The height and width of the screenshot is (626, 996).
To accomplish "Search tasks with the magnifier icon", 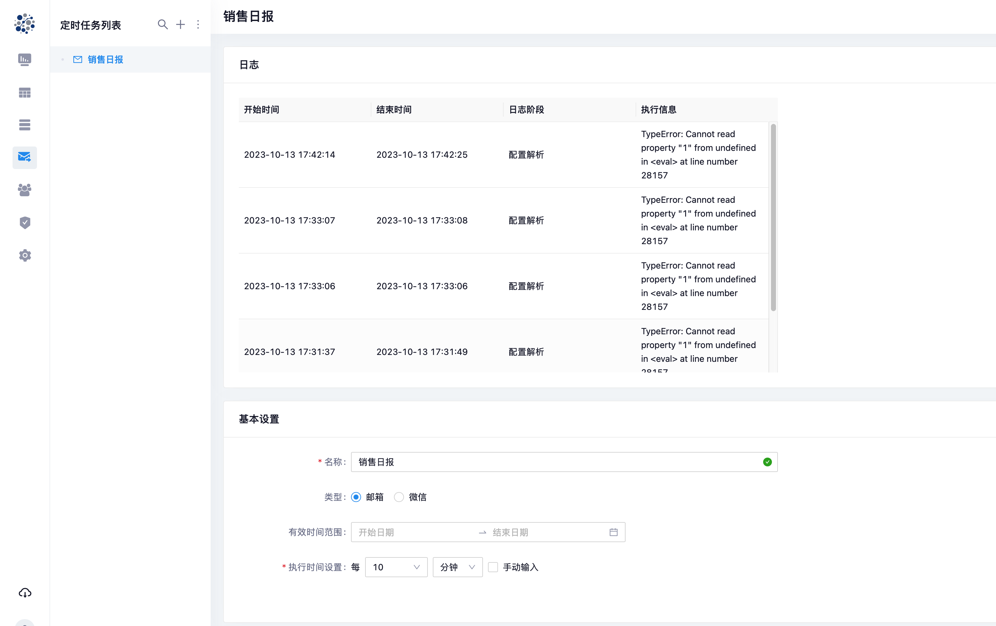I will point(163,24).
